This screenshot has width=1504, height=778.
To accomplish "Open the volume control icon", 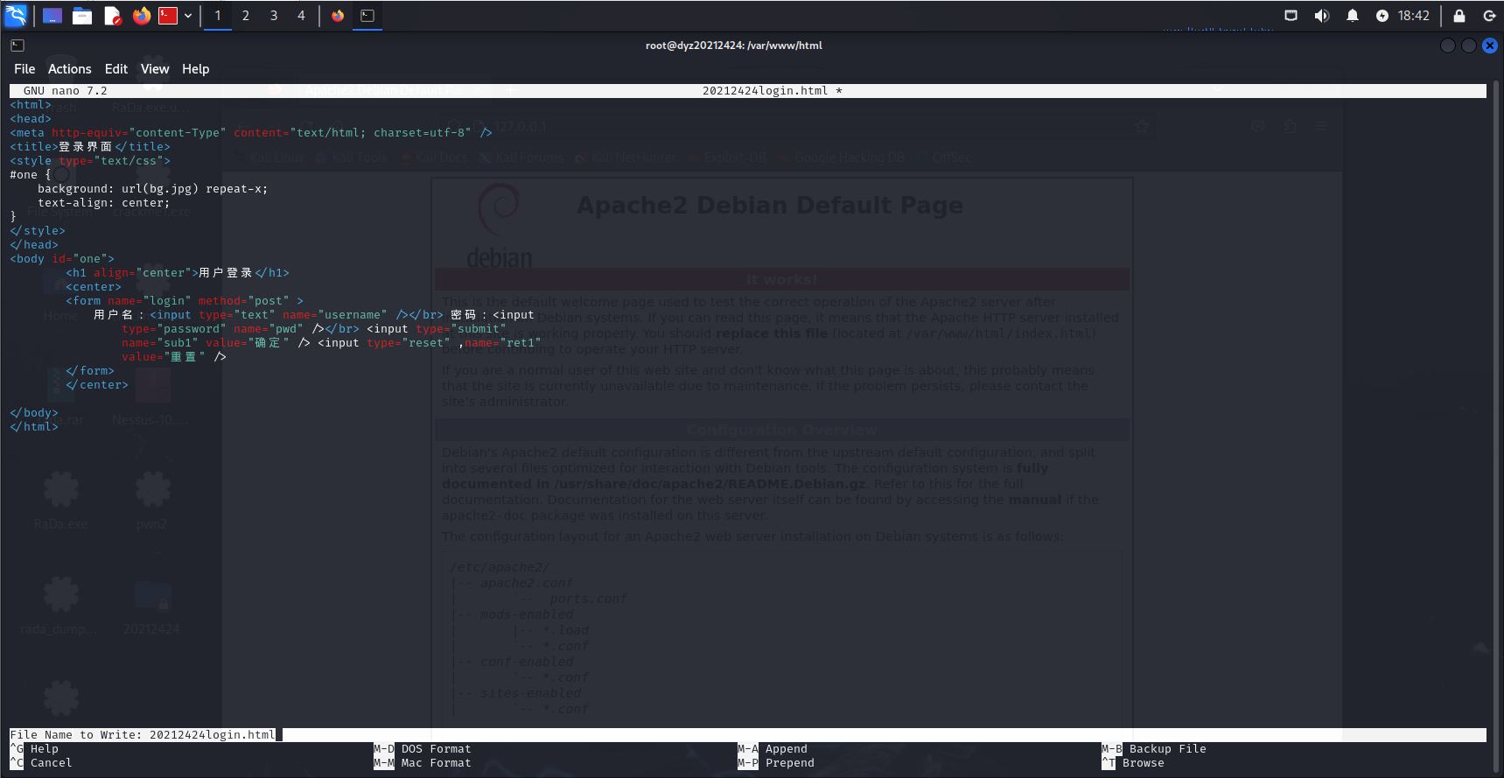I will click(1321, 16).
